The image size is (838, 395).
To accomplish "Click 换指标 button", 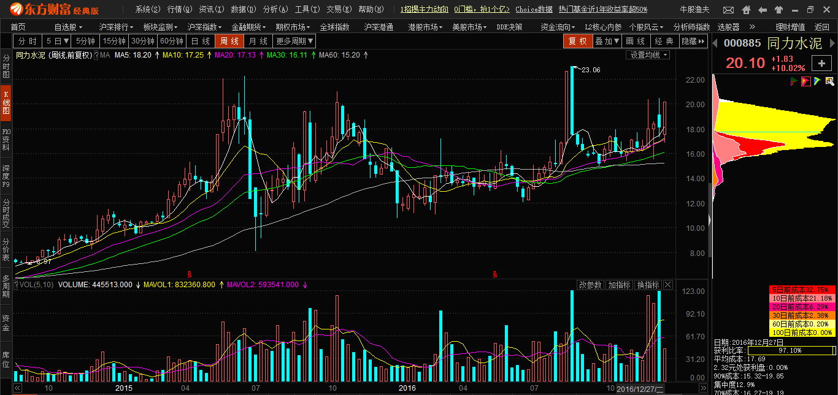I will 648,285.
